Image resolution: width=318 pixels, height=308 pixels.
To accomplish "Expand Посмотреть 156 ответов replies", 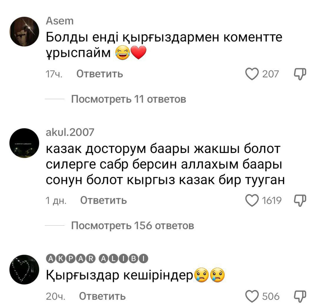I will pyautogui.click(x=132, y=226).
